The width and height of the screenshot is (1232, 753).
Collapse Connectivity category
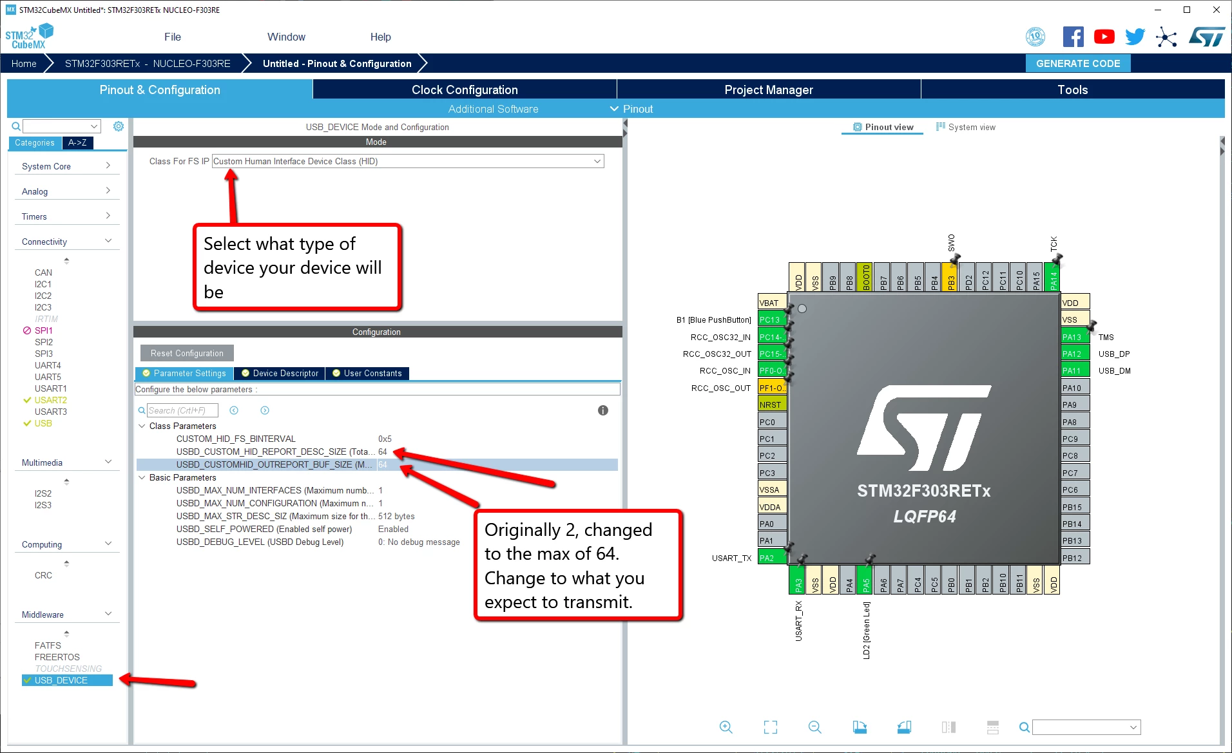pyautogui.click(x=66, y=242)
